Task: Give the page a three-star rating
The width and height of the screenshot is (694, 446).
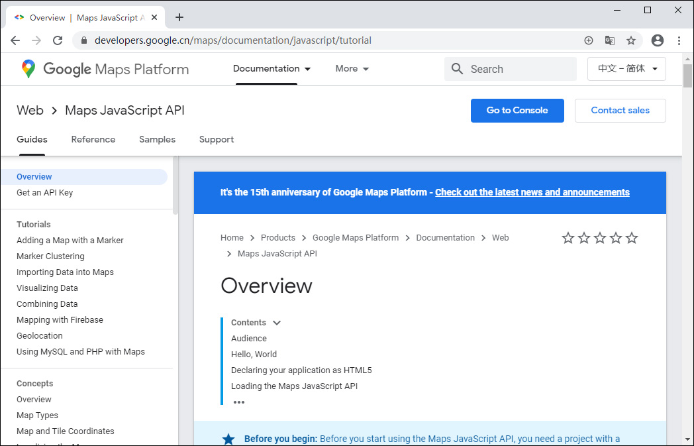Action: (600, 238)
